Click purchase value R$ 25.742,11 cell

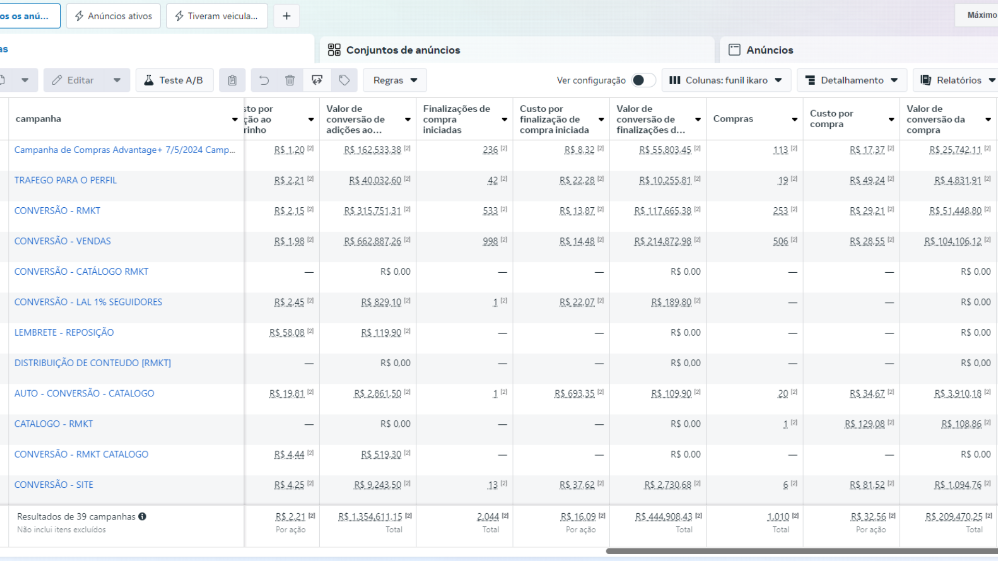point(955,150)
